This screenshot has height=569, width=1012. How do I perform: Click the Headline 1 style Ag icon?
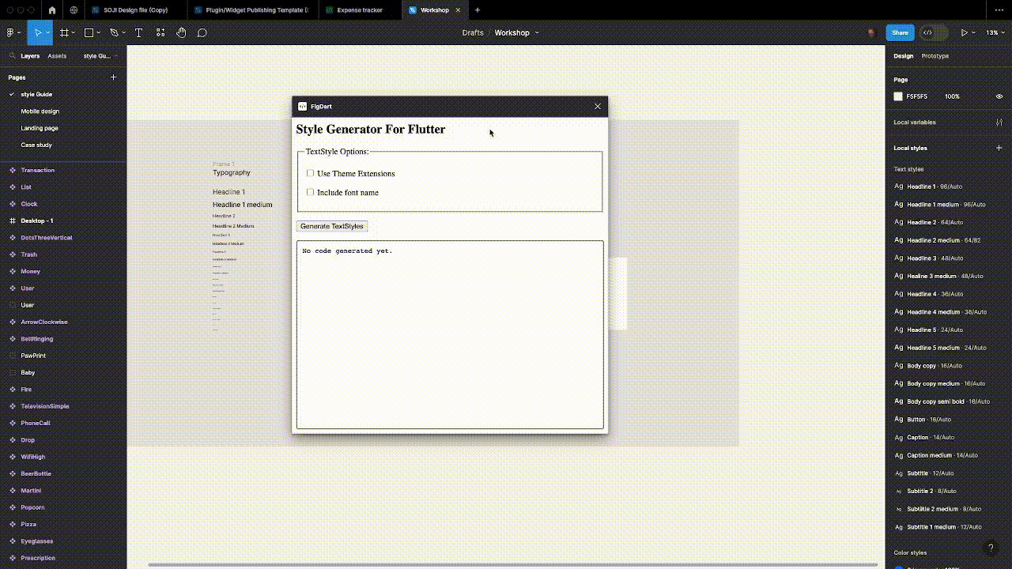[x=898, y=187]
